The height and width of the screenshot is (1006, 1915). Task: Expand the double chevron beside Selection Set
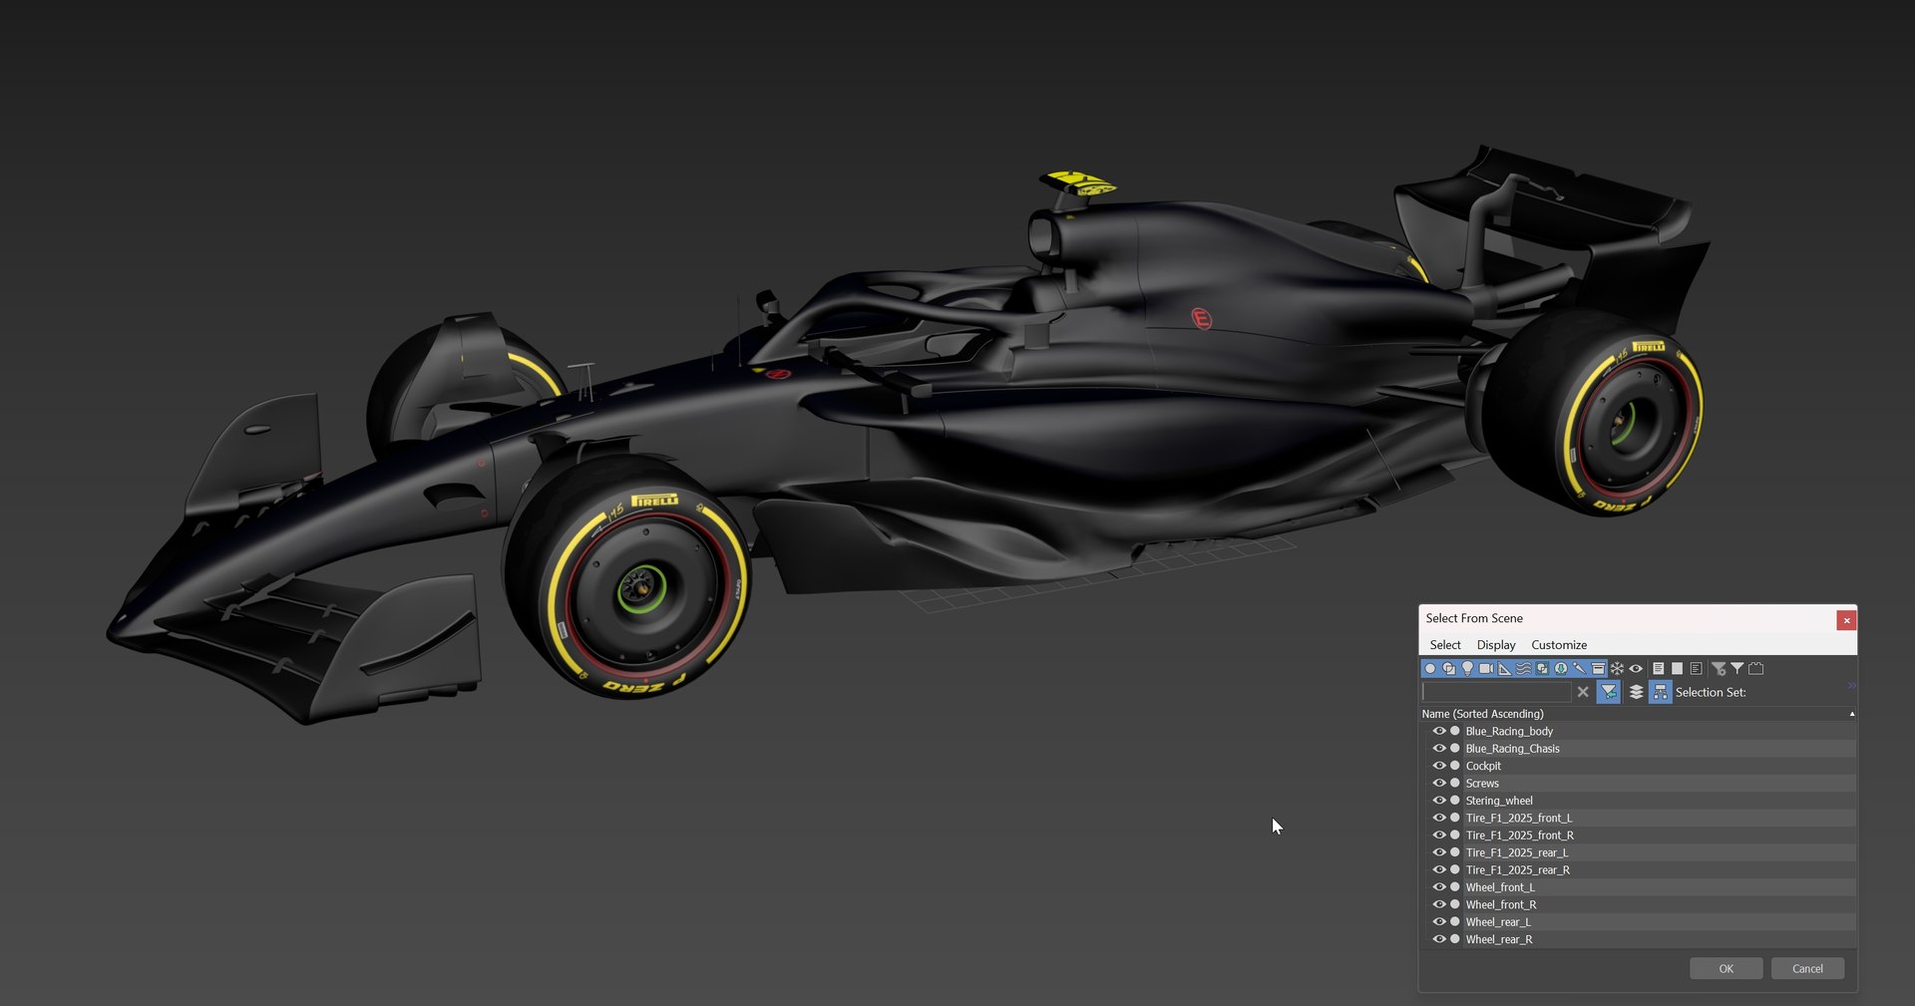[1851, 686]
